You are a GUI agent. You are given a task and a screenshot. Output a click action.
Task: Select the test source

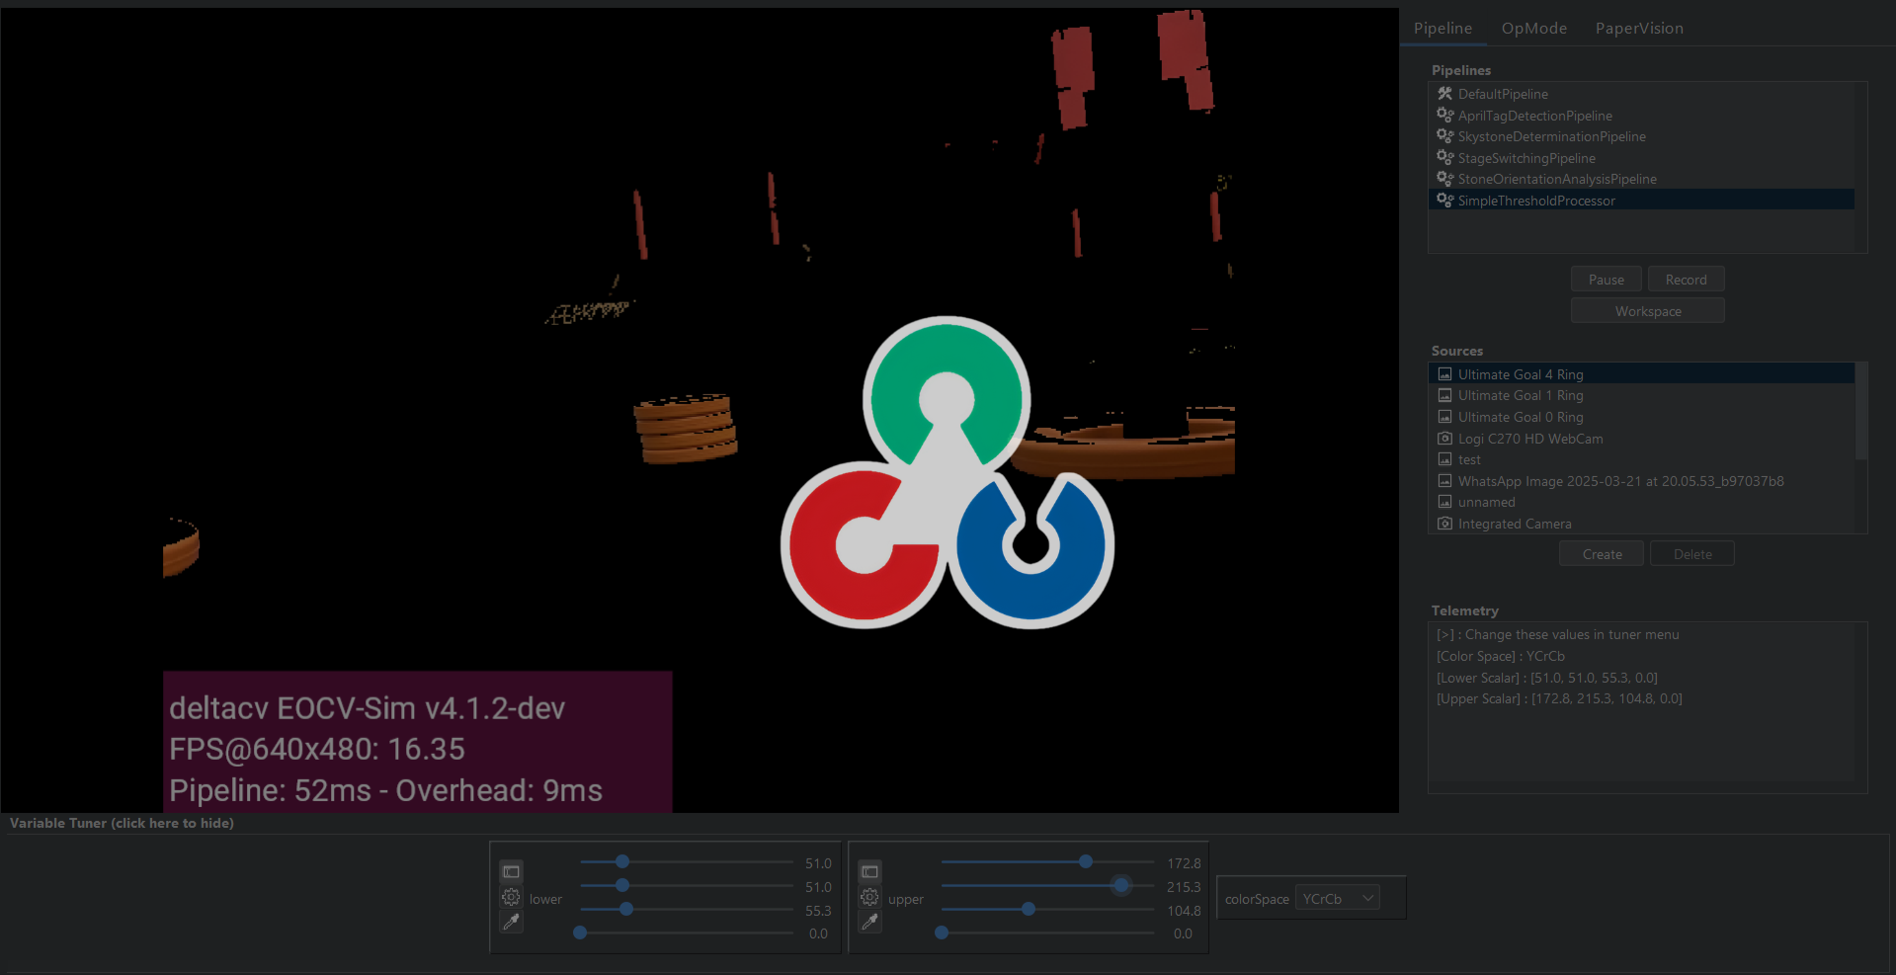coord(1642,459)
